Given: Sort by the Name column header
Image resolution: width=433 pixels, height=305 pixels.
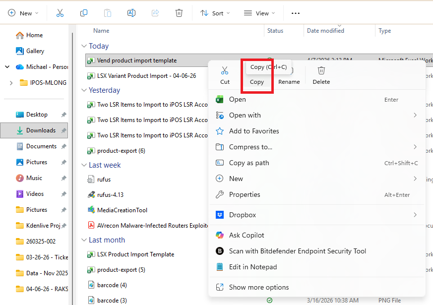Looking at the screenshot, I should click(101, 31).
